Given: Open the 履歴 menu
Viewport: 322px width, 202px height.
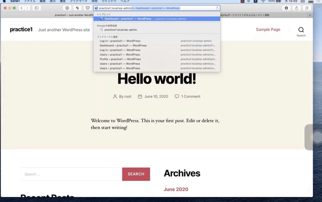Looking at the screenshot, I should coord(63,1).
